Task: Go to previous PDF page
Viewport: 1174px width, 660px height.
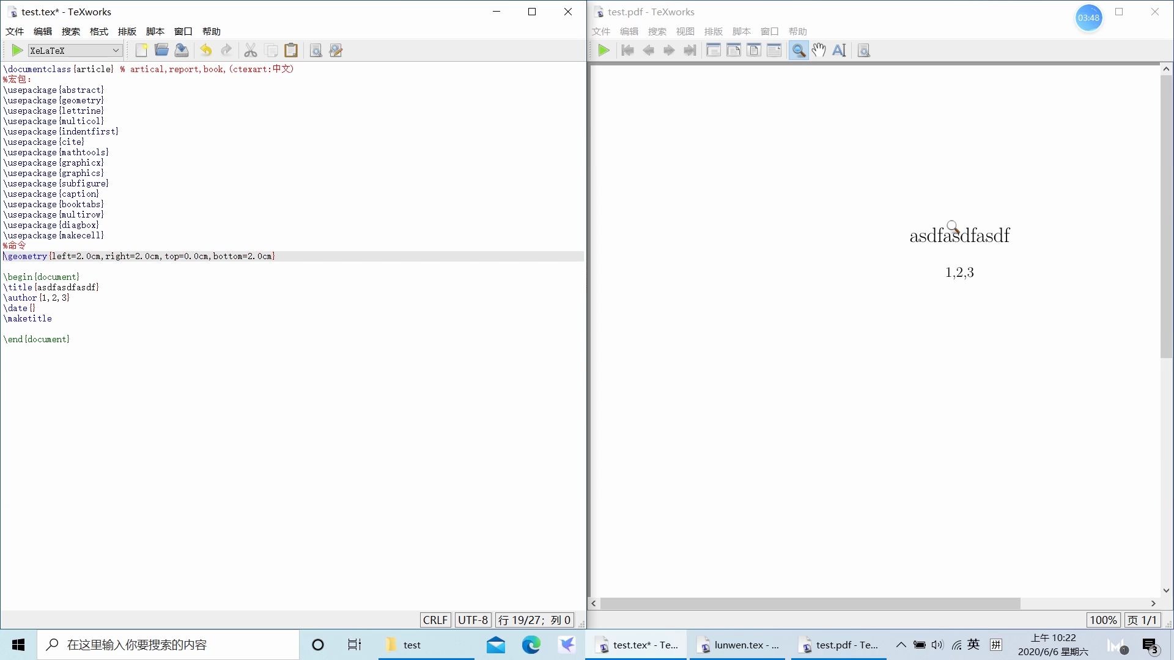Action: [x=648, y=51]
